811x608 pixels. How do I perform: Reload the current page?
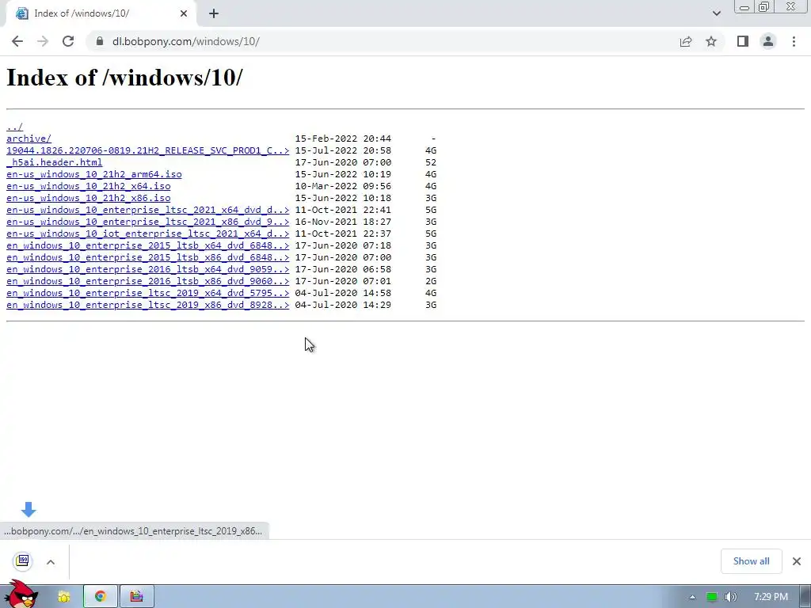(68, 41)
